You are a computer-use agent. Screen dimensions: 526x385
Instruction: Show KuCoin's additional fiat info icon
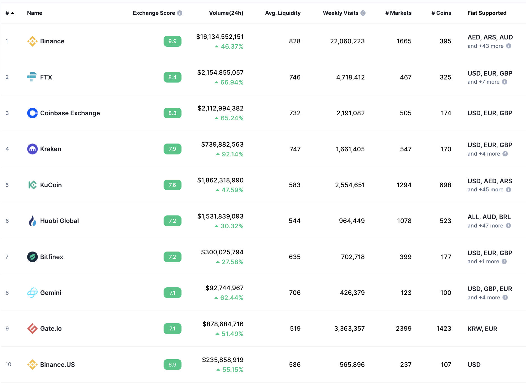[509, 190]
